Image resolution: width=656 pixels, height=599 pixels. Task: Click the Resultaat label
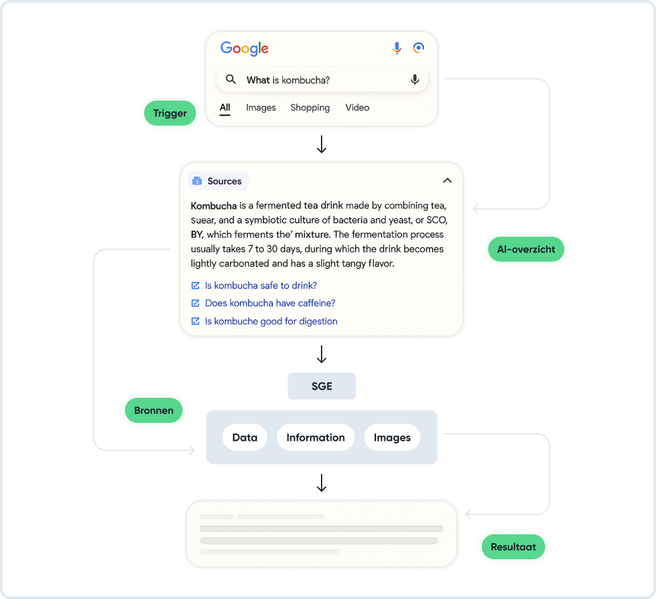[513, 546]
